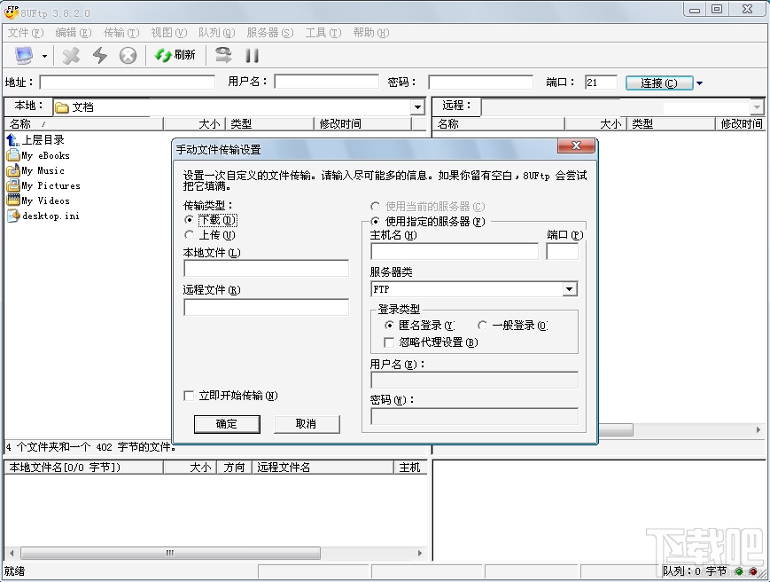This screenshot has height=582, width=770.
Task: Click the queue scrollbar left arrow
Action: 12,553
